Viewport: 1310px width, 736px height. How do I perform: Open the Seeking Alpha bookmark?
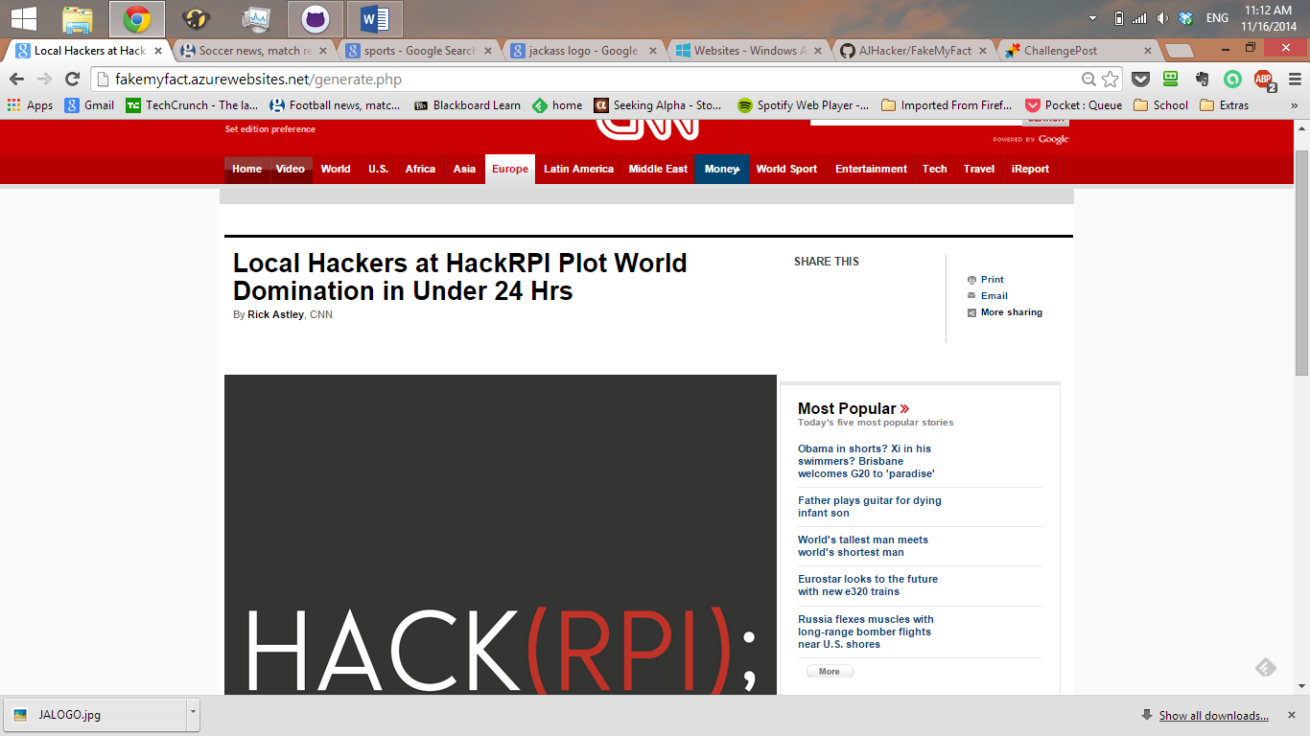(x=659, y=105)
